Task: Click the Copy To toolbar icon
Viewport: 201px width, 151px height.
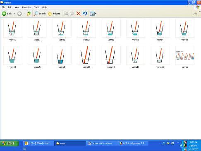Action: tap(72, 14)
